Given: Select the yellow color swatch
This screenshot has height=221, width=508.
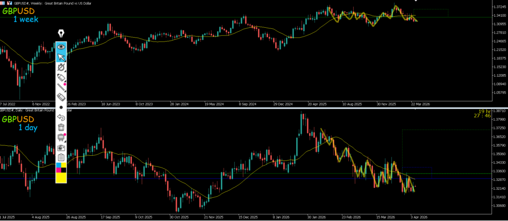Looking at the screenshot, I should 62,178.
